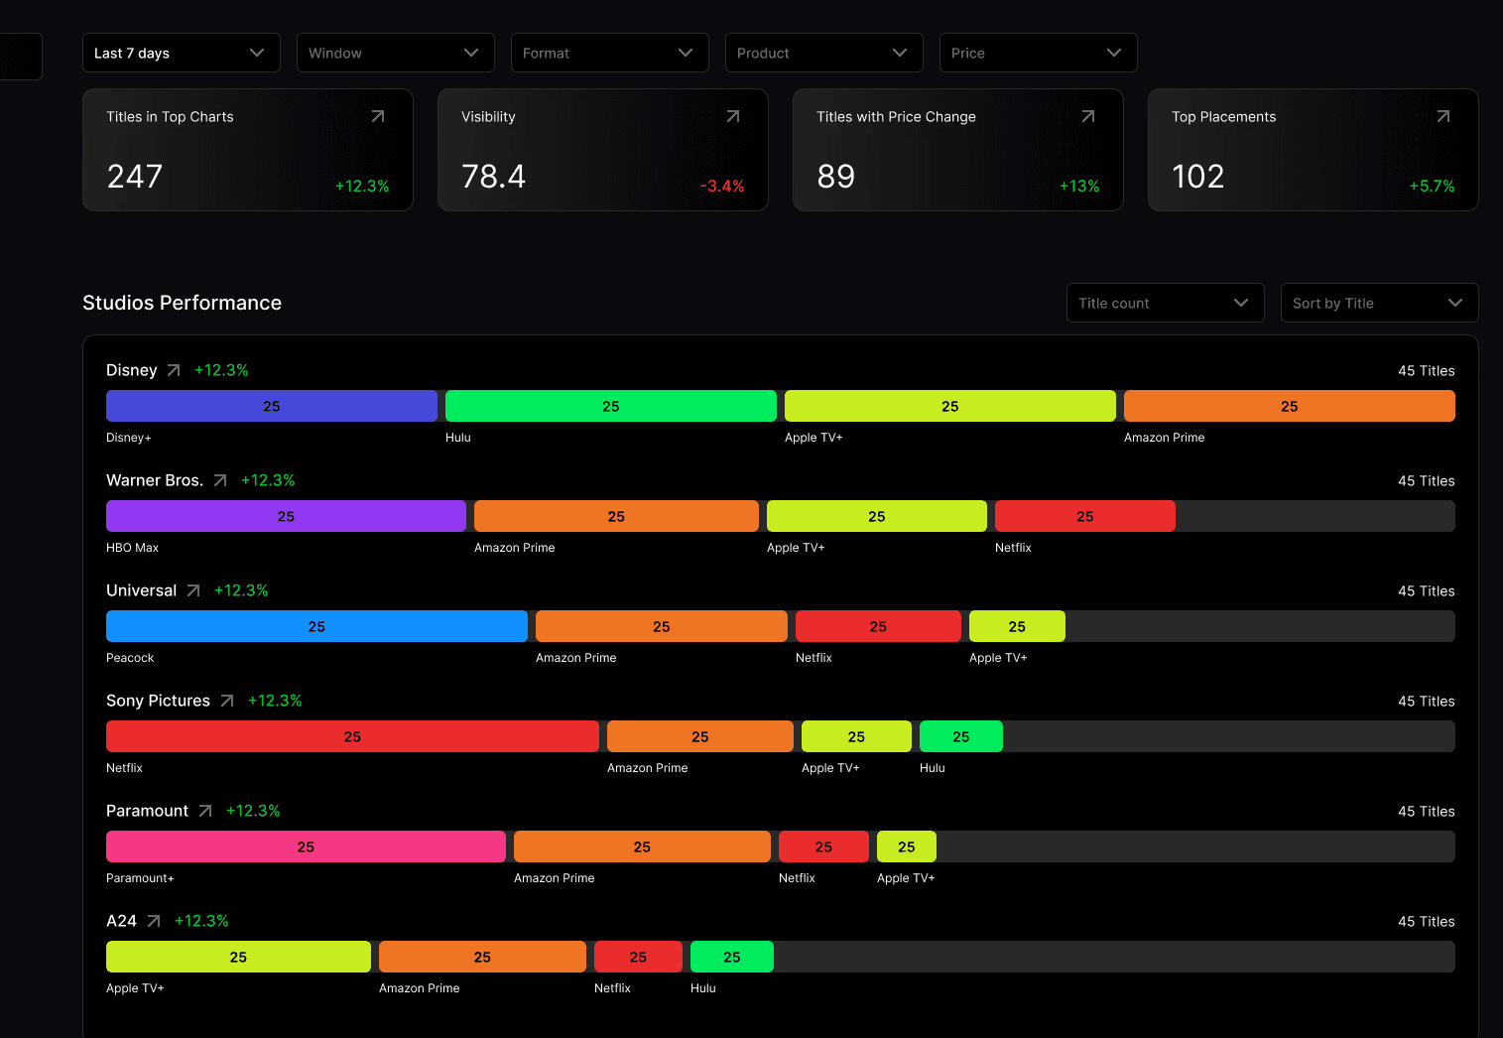Click Paramount's yellow Apple TV+ segment
The width and height of the screenshot is (1503, 1038).
(x=907, y=846)
